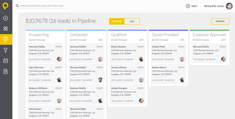Viewport: 235px width, 119px height.
Task: Click rep avatar on Jeremy Obrien card
Action: pyautogui.click(x=141, y=80)
